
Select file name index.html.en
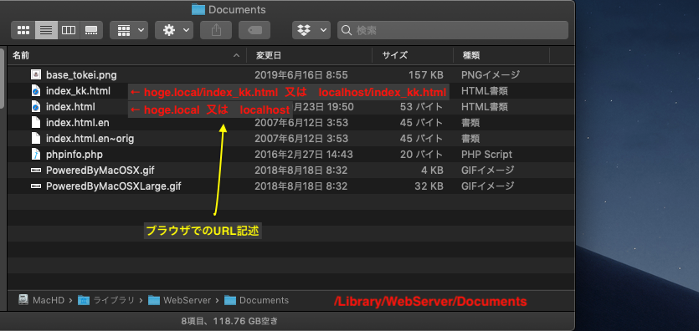click(x=78, y=122)
